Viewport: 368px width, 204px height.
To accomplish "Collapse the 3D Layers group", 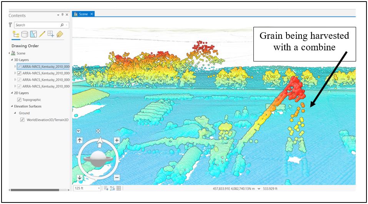I will click(12, 60).
